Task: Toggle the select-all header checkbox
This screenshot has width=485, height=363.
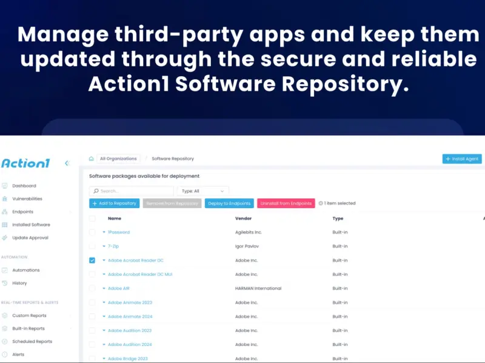Action: 92,218
